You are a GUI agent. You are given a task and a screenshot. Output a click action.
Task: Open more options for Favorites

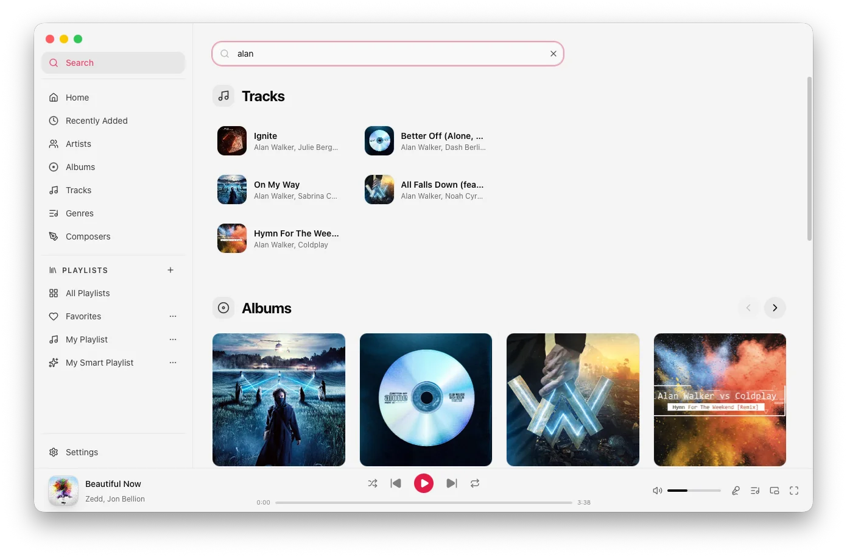click(x=173, y=316)
